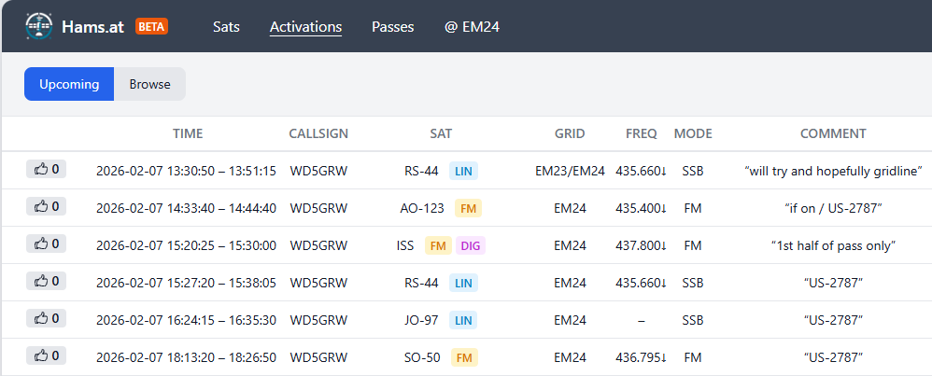Open the AO-123 satellite link
This screenshot has height=376, width=932.
click(x=422, y=208)
